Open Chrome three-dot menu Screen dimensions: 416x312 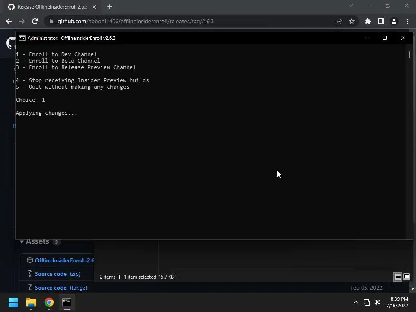pos(407,21)
